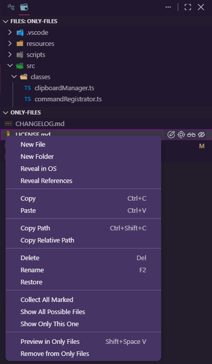The height and width of the screenshot is (364, 212).
Task: Choose Reveal in OS from context menu
Action: (x=38, y=169)
